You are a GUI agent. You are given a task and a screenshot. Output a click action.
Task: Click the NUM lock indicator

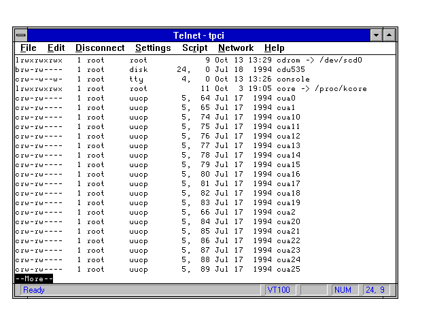(x=343, y=290)
